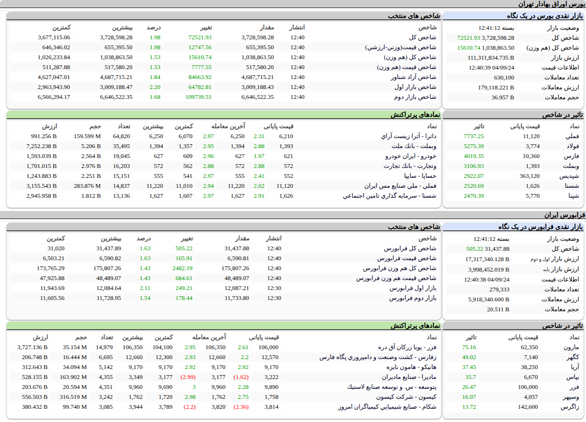Open the شاخص بازار دوم index
Viewport: 586px width, 422px height.
click(x=415, y=97)
